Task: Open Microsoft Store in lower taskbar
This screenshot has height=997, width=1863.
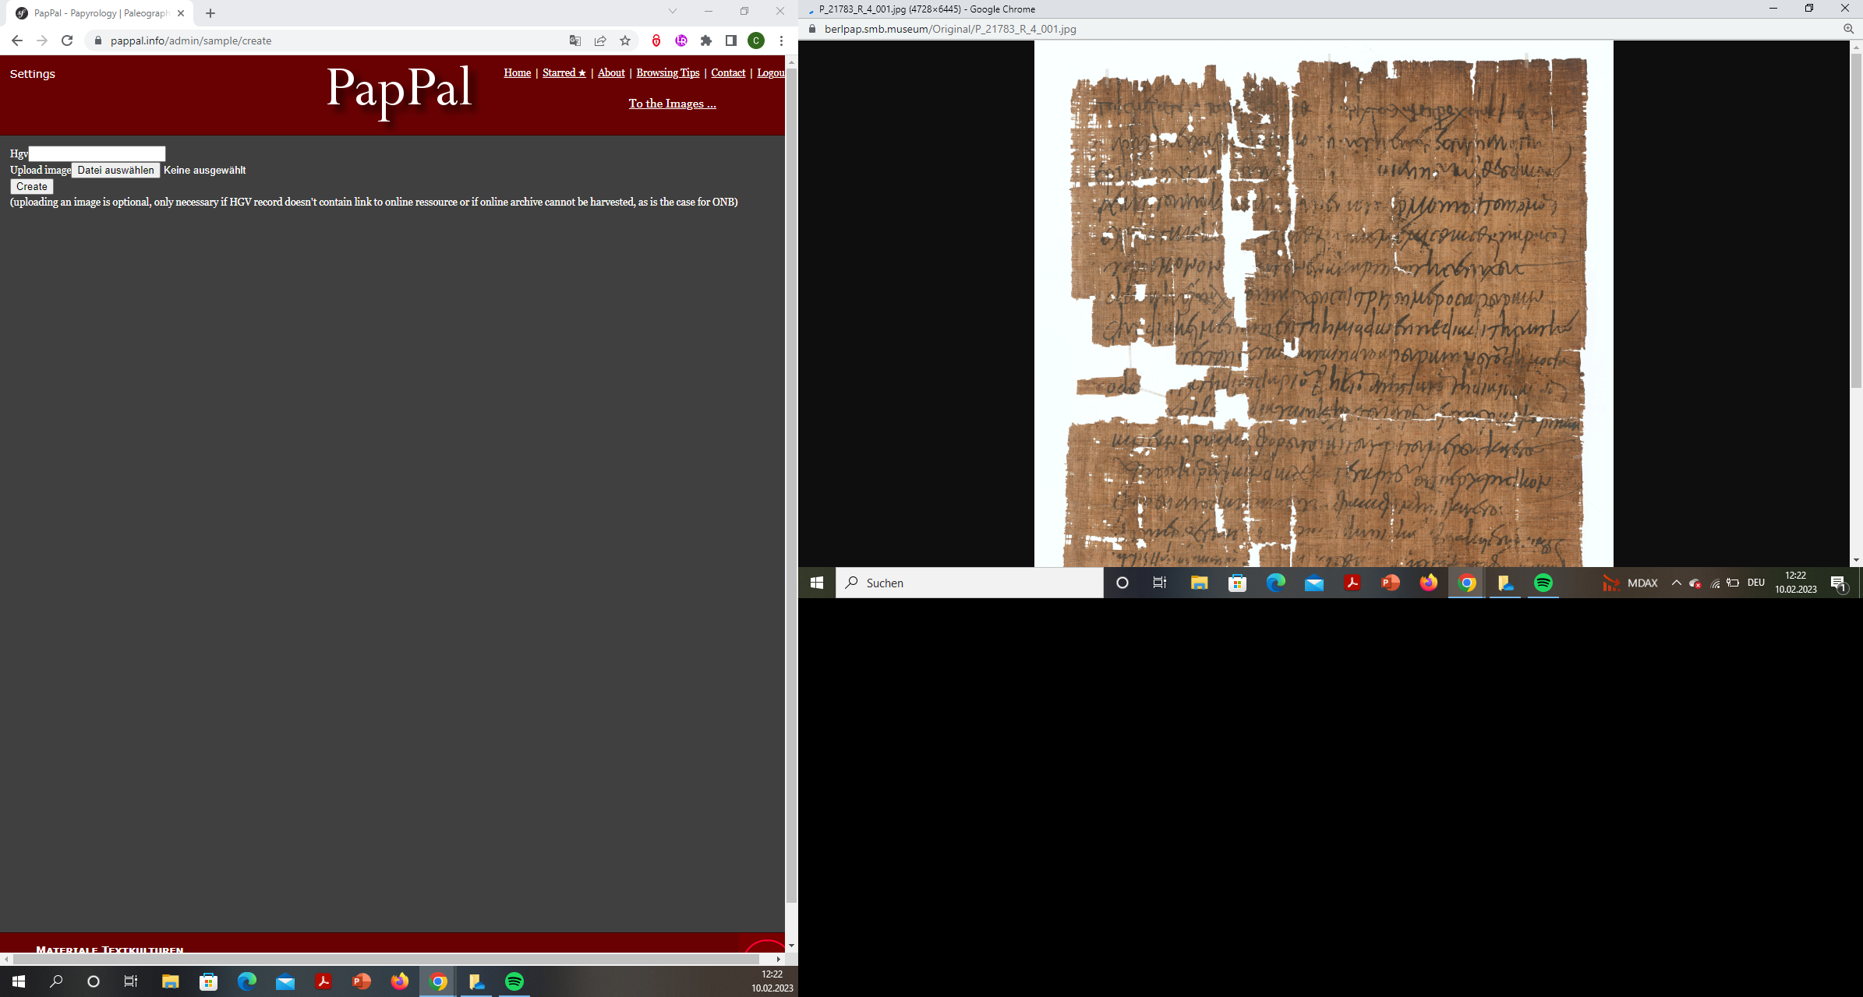Action: point(208,981)
